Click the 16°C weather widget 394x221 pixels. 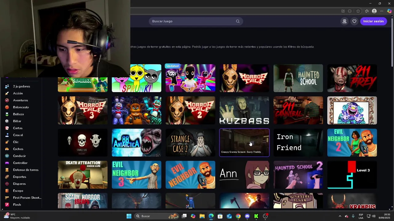[x=17, y=216]
